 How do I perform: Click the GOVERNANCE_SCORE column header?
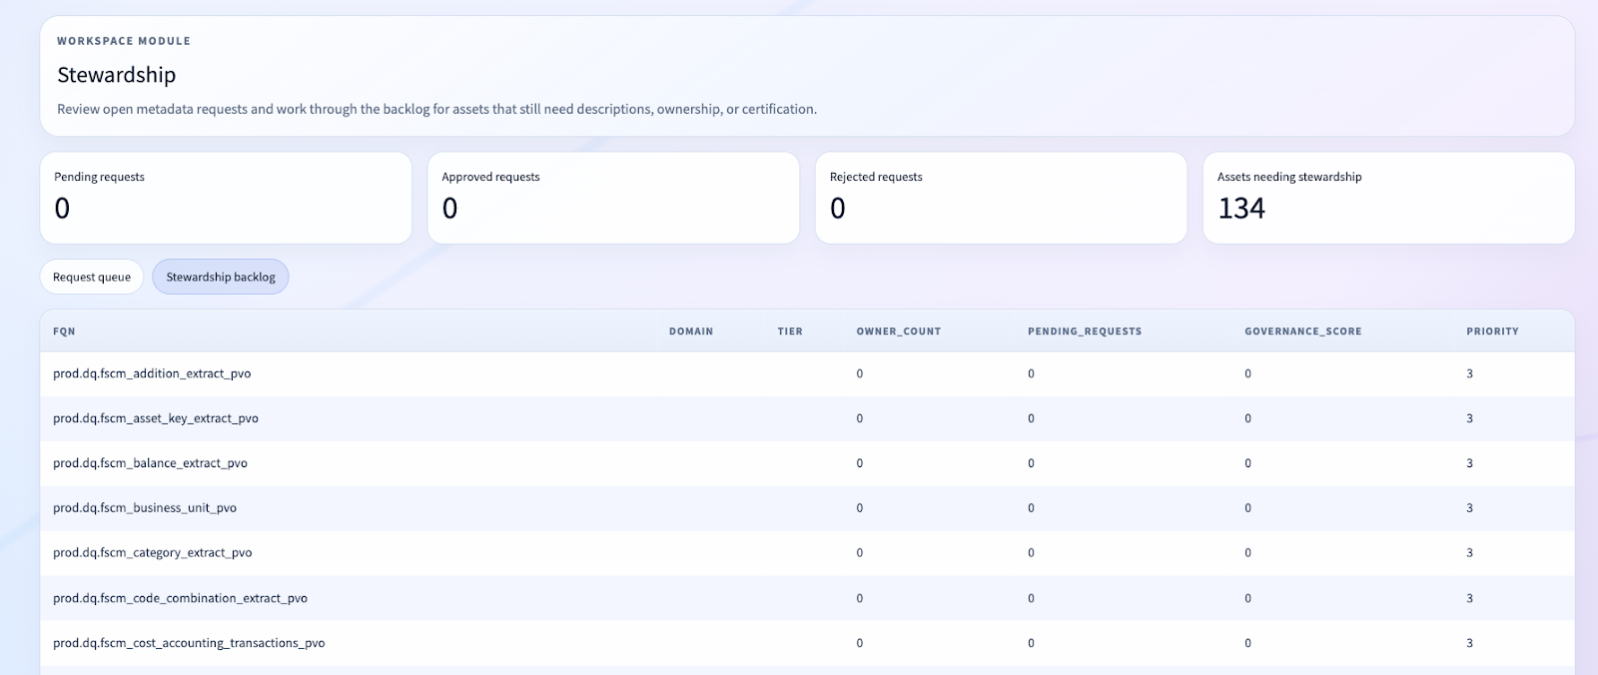[1302, 332]
